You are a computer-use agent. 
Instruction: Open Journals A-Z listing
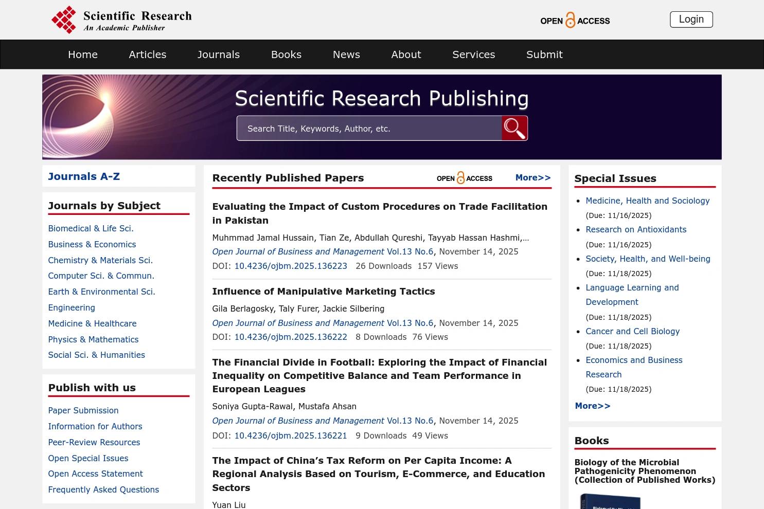pos(83,176)
